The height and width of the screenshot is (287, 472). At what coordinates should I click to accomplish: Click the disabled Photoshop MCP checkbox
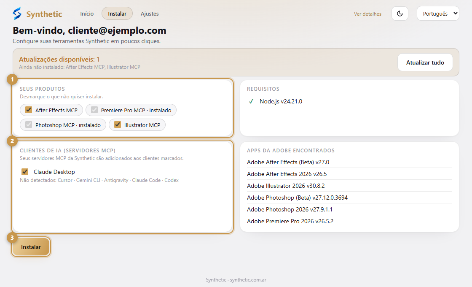click(29, 125)
